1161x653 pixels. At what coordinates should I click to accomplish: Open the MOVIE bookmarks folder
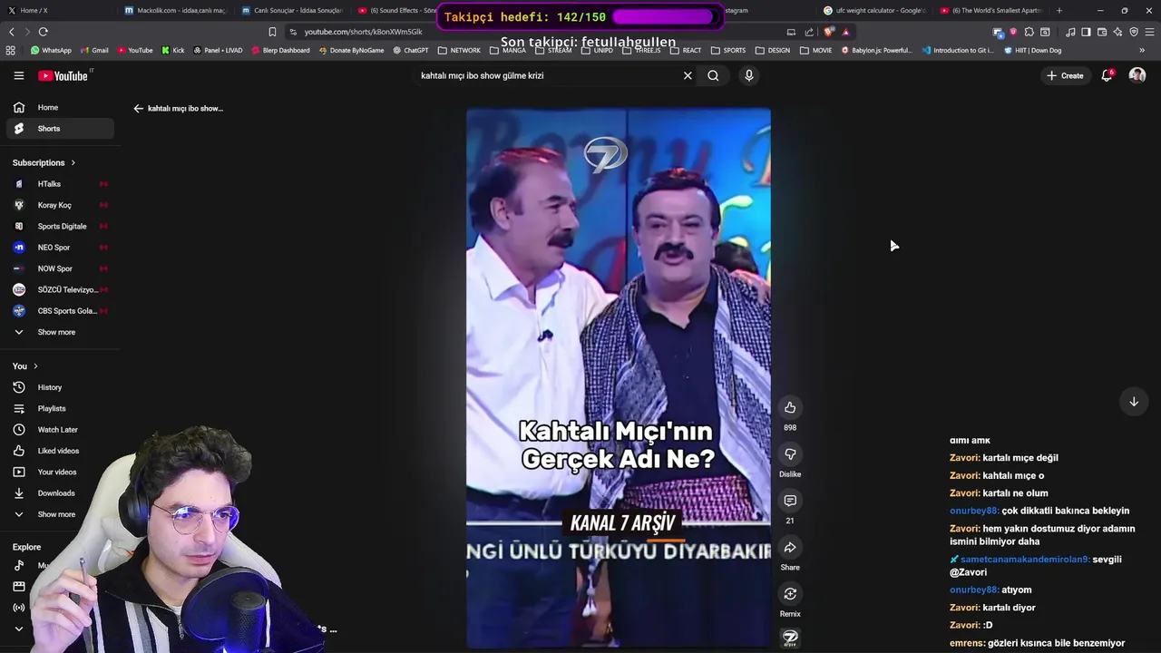pyautogui.click(x=815, y=51)
